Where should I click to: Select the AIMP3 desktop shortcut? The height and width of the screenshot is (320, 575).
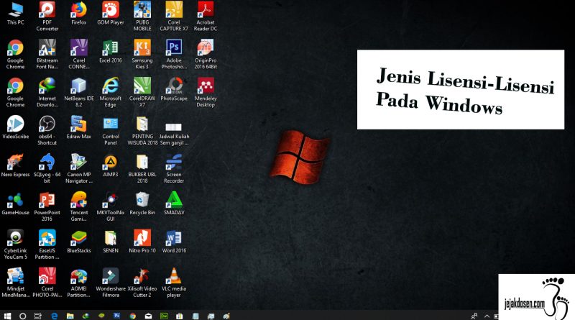pyautogui.click(x=111, y=165)
